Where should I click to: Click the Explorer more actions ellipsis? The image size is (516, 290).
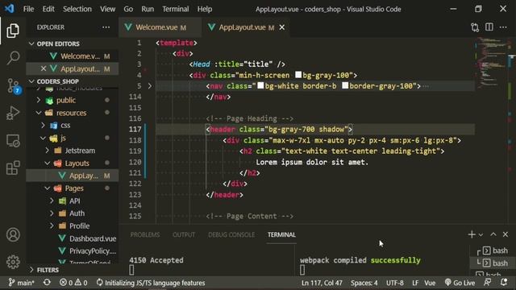(x=106, y=27)
